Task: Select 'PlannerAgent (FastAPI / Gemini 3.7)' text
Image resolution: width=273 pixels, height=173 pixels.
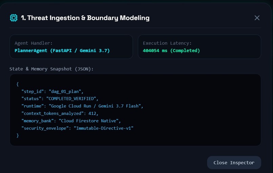Action: pyautogui.click(x=62, y=51)
